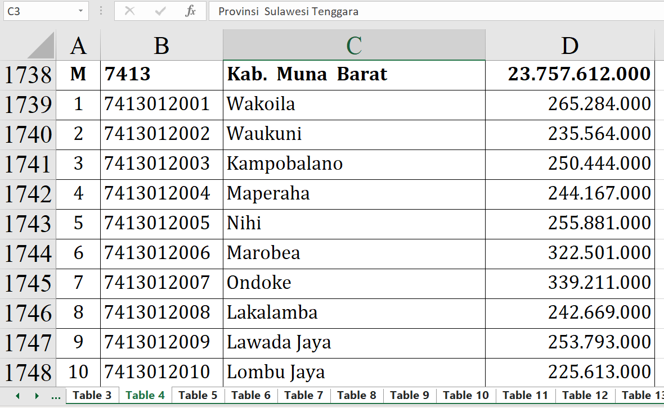Open the Name Box dropdown arrow
Screen dimensions: 664x408
coord(81,11)
